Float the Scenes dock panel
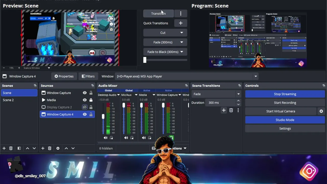327x184 pixels. tap(35, 86)
